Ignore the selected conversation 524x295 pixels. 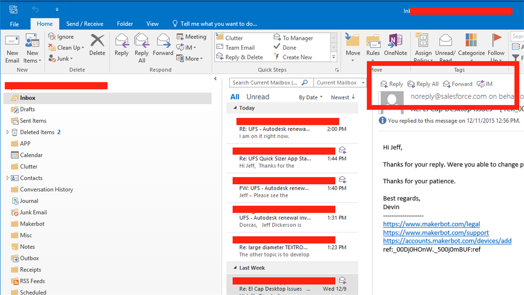click(61, 37)
